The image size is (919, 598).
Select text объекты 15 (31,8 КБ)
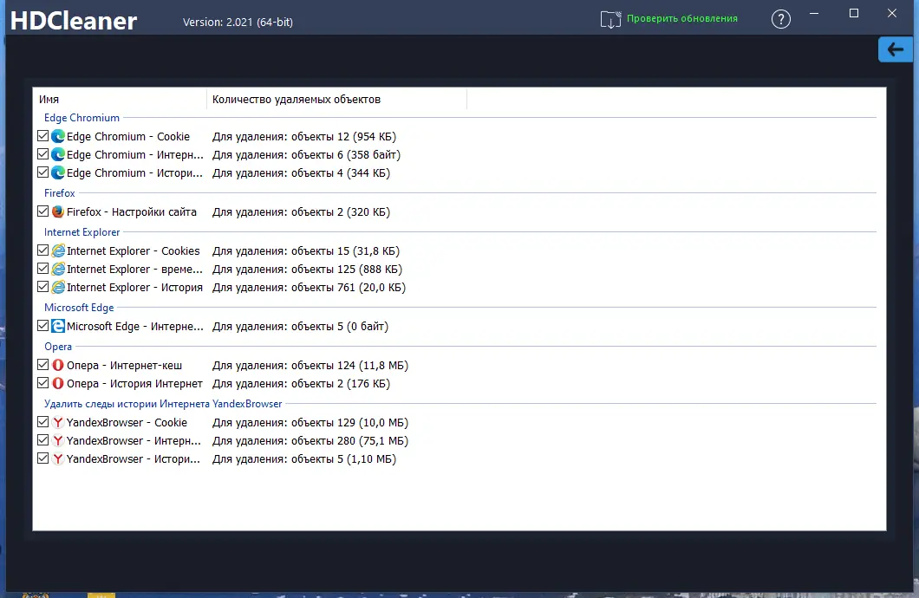click(345, 250)
